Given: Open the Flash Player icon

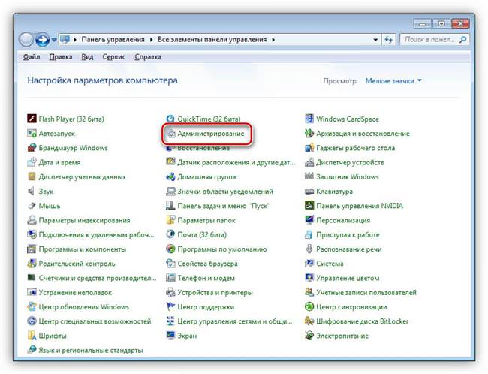Looking at the screenshot, I should 32,119.
